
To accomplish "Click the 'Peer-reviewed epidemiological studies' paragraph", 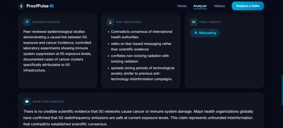I will [57, 51].
